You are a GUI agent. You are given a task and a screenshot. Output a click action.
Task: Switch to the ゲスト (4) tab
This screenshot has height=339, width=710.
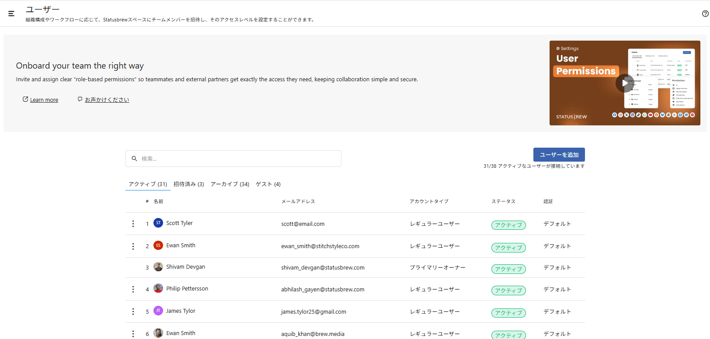point(268,184)
